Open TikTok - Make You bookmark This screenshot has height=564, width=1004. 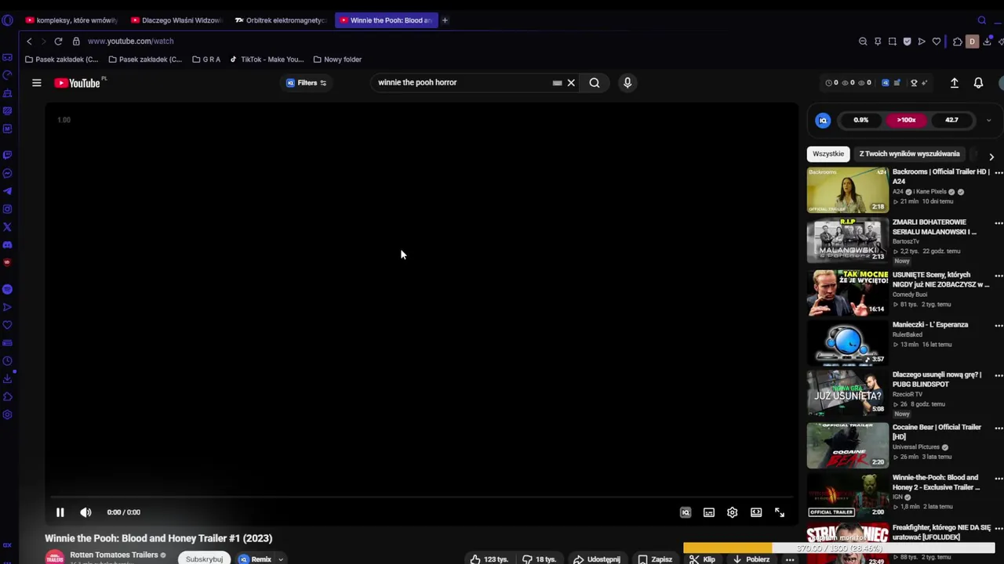pos(267,60)
